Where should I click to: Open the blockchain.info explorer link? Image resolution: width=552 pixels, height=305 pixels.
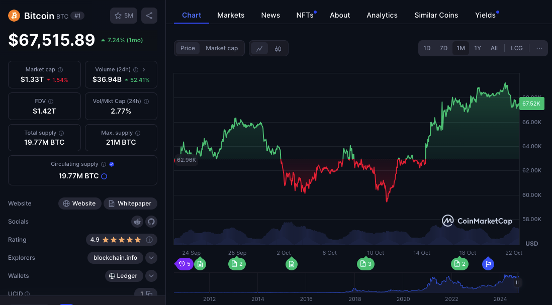pos(115,258)
